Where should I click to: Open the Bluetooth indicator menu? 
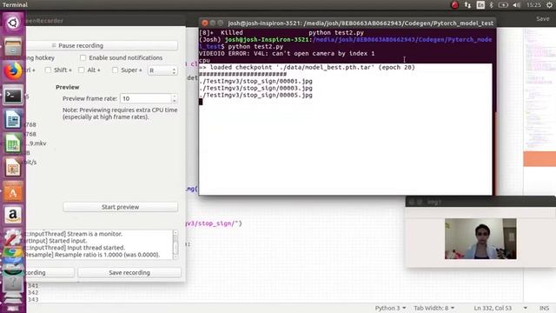click(x=492, y=5)
